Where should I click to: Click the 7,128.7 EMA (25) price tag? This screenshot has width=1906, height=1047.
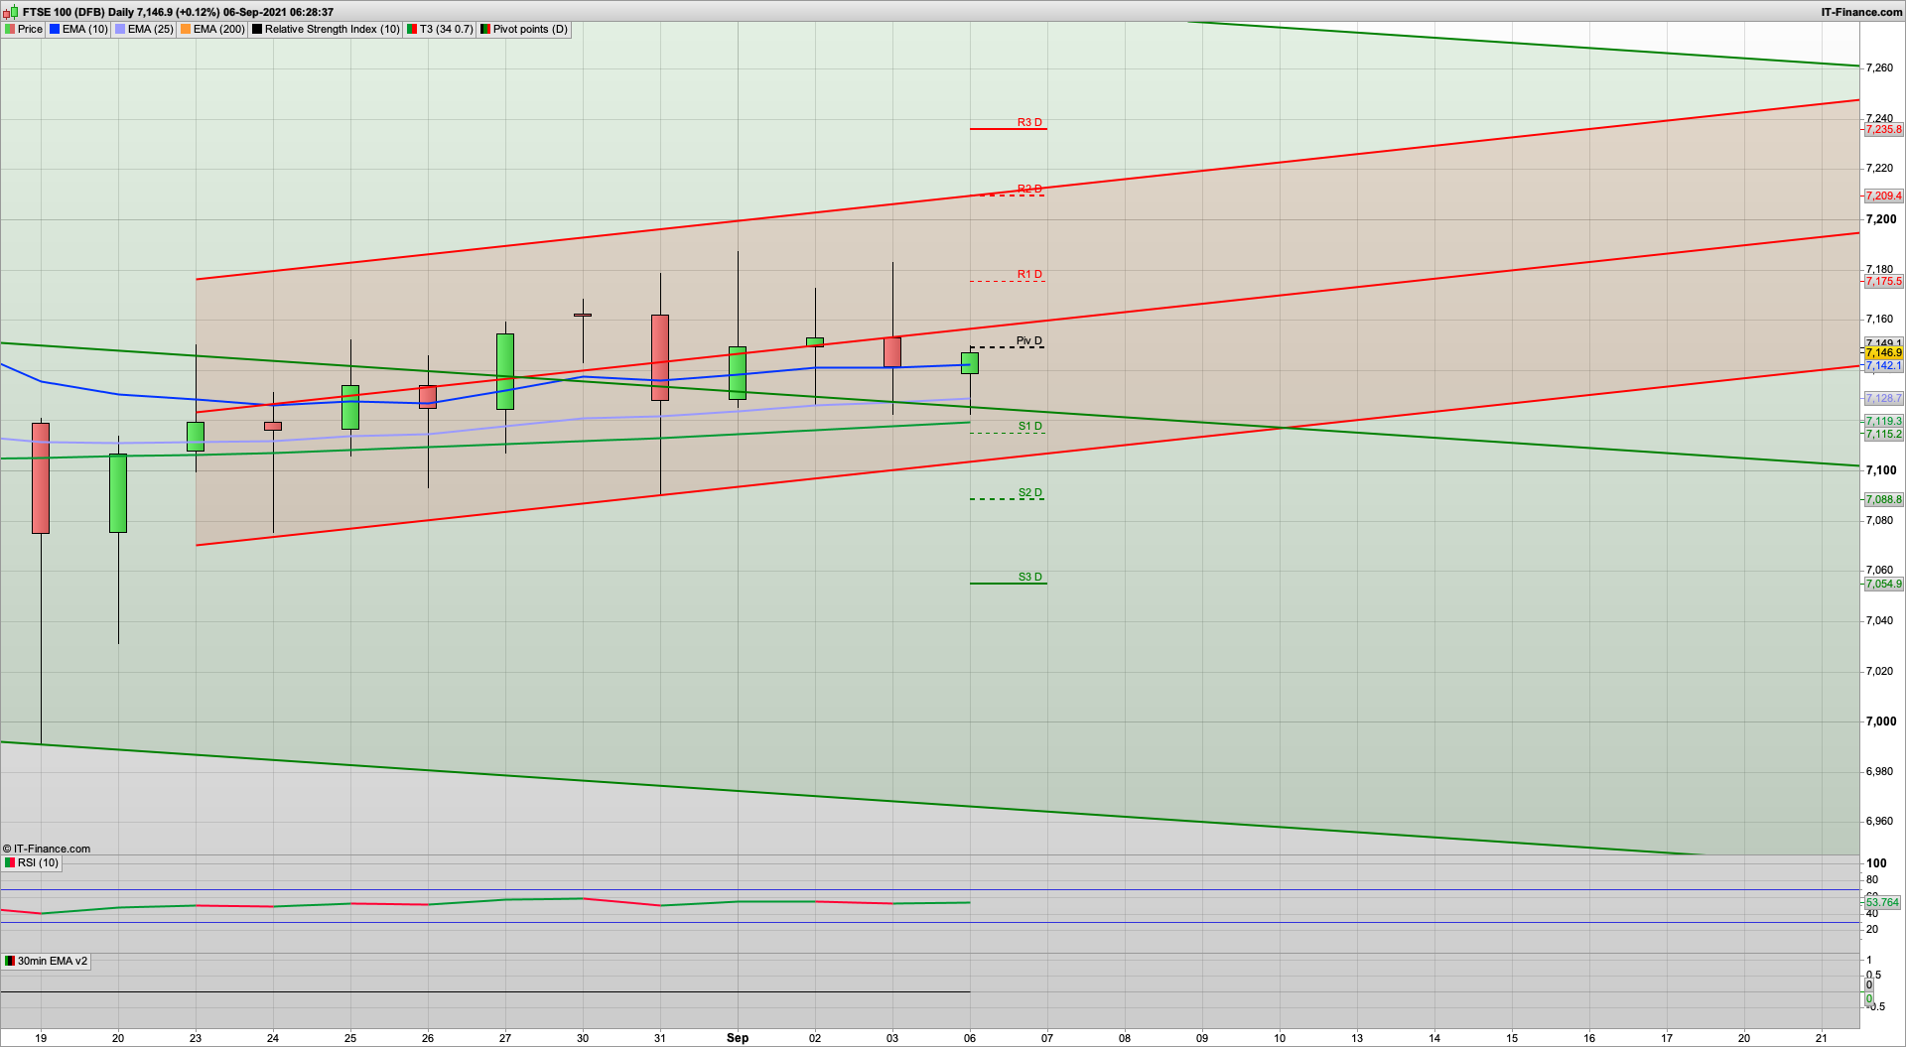pos(1883,398)
